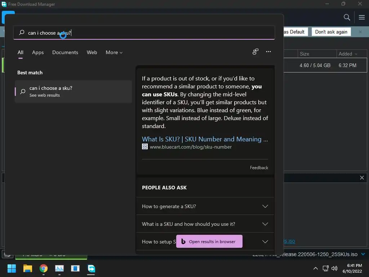Switch to the Documents search tab
The image size is (369, 277).
(65, 53)
